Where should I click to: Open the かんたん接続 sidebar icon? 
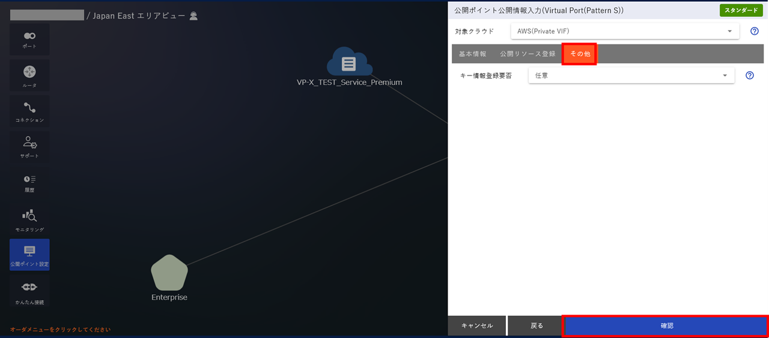click(x=29, y=291)
